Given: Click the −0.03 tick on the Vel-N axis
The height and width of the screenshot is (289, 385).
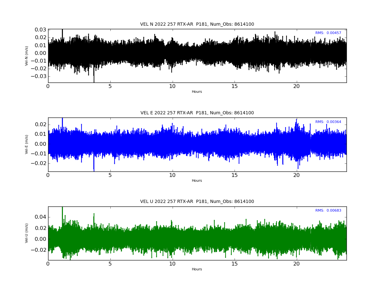Looking at the screenshot, I should point(38,76).
